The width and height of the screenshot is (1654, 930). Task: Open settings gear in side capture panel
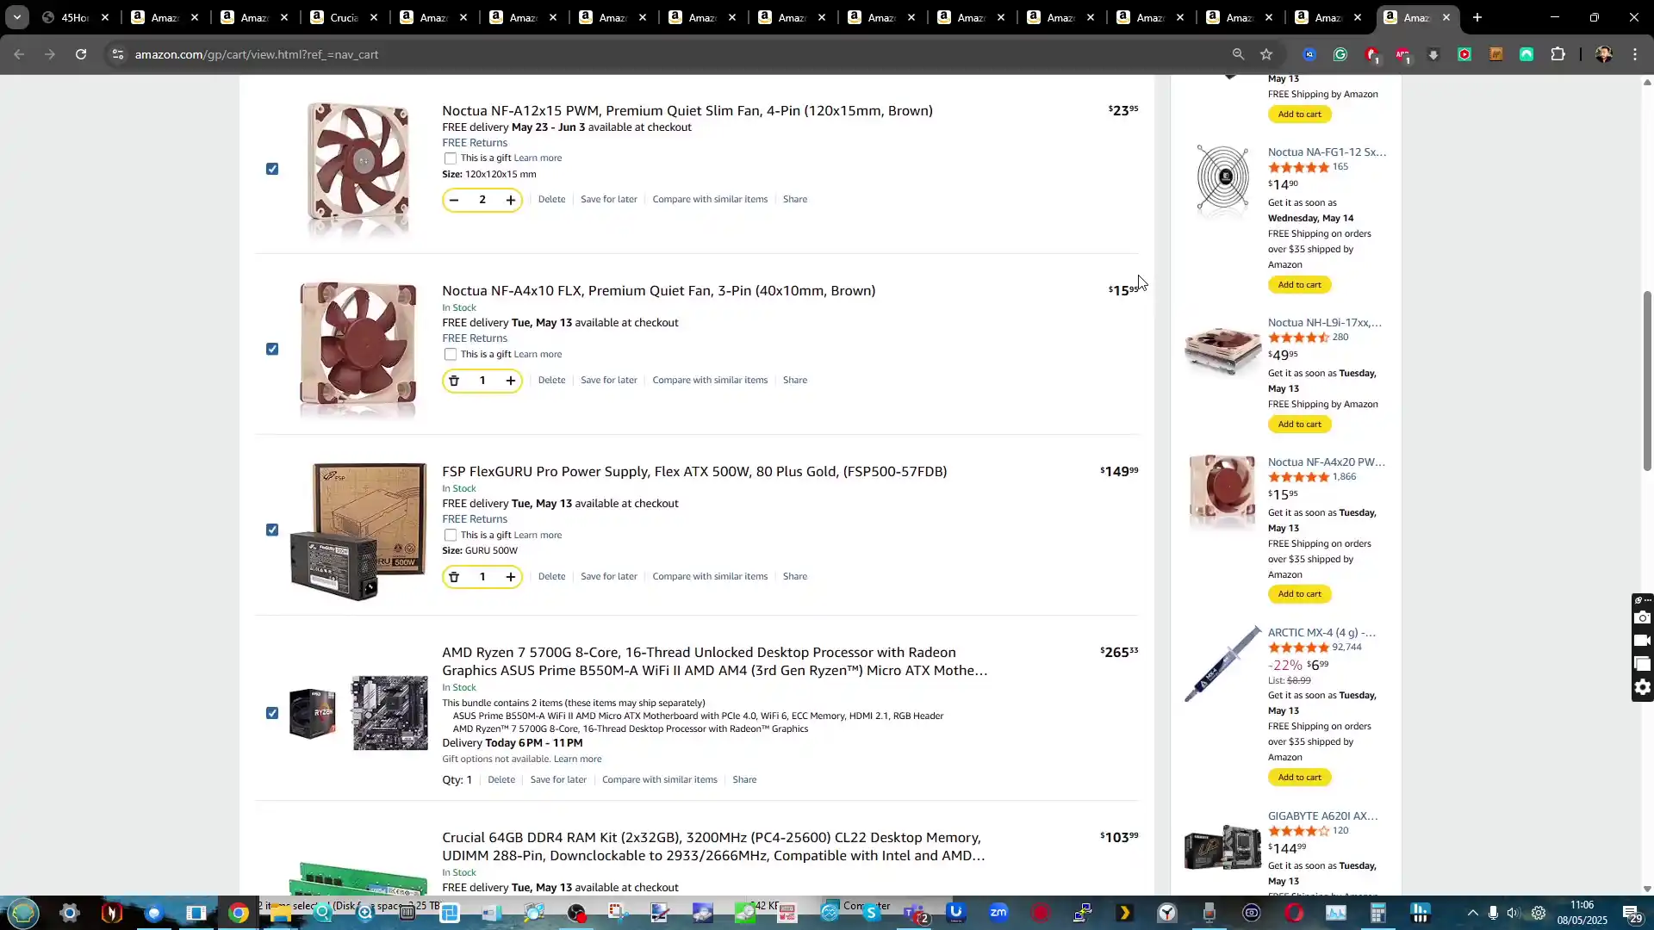click(x=1642, y=687)
